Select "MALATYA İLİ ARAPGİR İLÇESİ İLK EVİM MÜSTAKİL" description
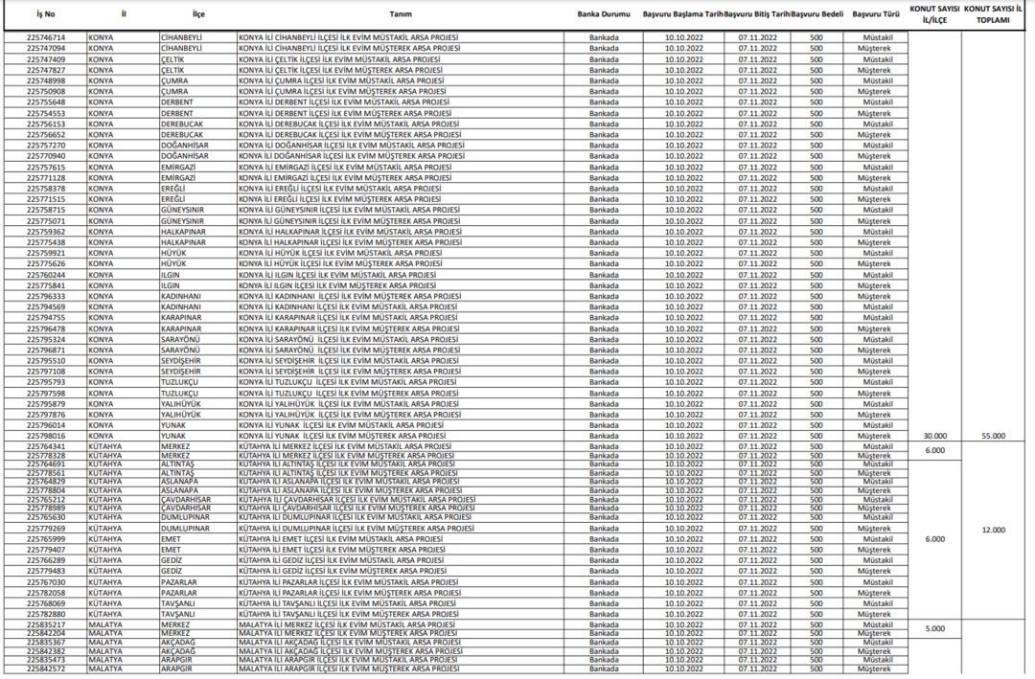 point(349,660)
